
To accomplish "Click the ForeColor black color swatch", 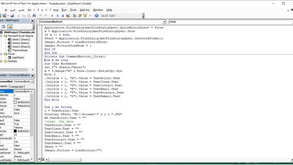I will [x=15, y=132].
